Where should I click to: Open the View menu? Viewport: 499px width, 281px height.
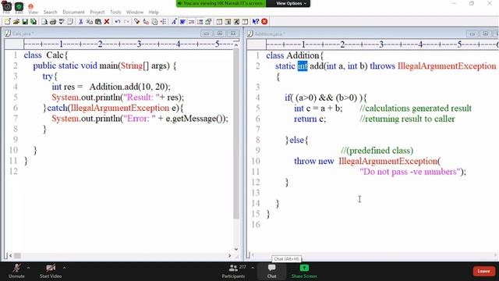tap(33, 12)
